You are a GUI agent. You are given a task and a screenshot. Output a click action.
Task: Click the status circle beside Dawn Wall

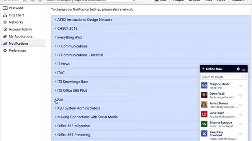241,96
